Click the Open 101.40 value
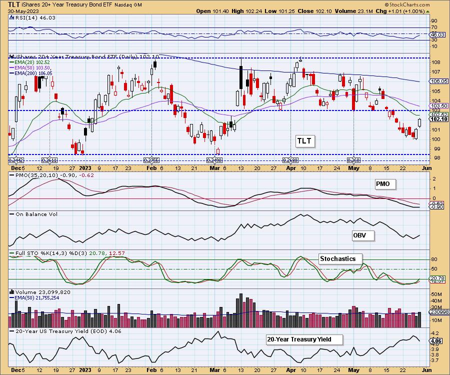This screenshot has height=375, width=450. 212,11
